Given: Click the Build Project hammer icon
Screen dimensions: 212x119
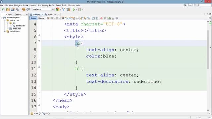Looking at the screenshot, I should pyautogui.click(x=64, y=9).
